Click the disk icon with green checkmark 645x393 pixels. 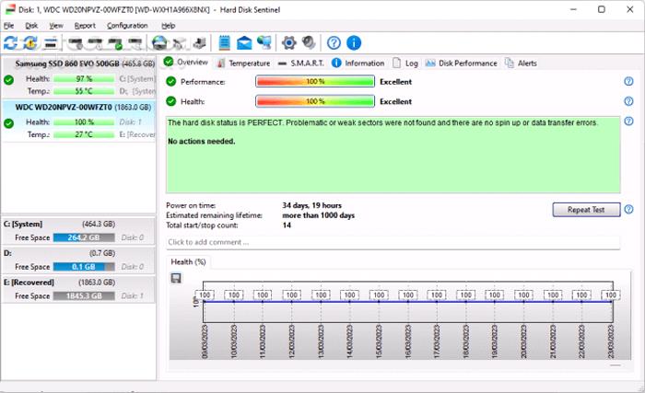[115, 42]
